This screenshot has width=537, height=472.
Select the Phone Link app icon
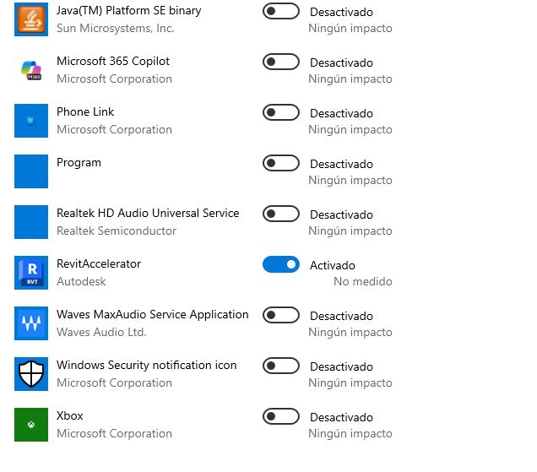31,121
